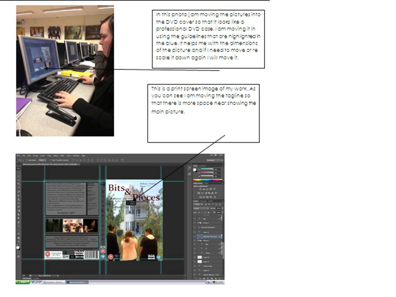Click the Photoshop Ps logo icon
396x297 pixels.
(x=18, y=156)
